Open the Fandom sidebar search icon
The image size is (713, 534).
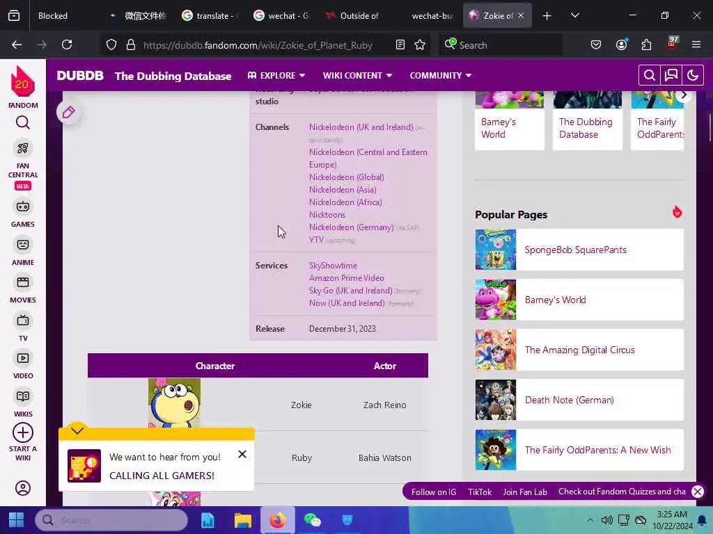click(x=23, y=122)
